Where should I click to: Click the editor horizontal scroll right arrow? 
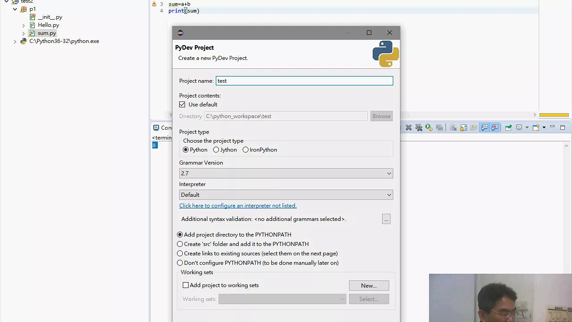[534, 115]
